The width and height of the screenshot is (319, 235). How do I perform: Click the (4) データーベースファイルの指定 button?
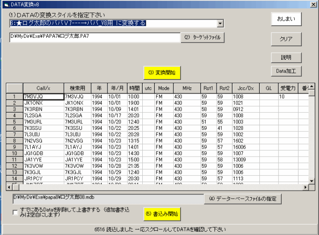coord(243,199)
